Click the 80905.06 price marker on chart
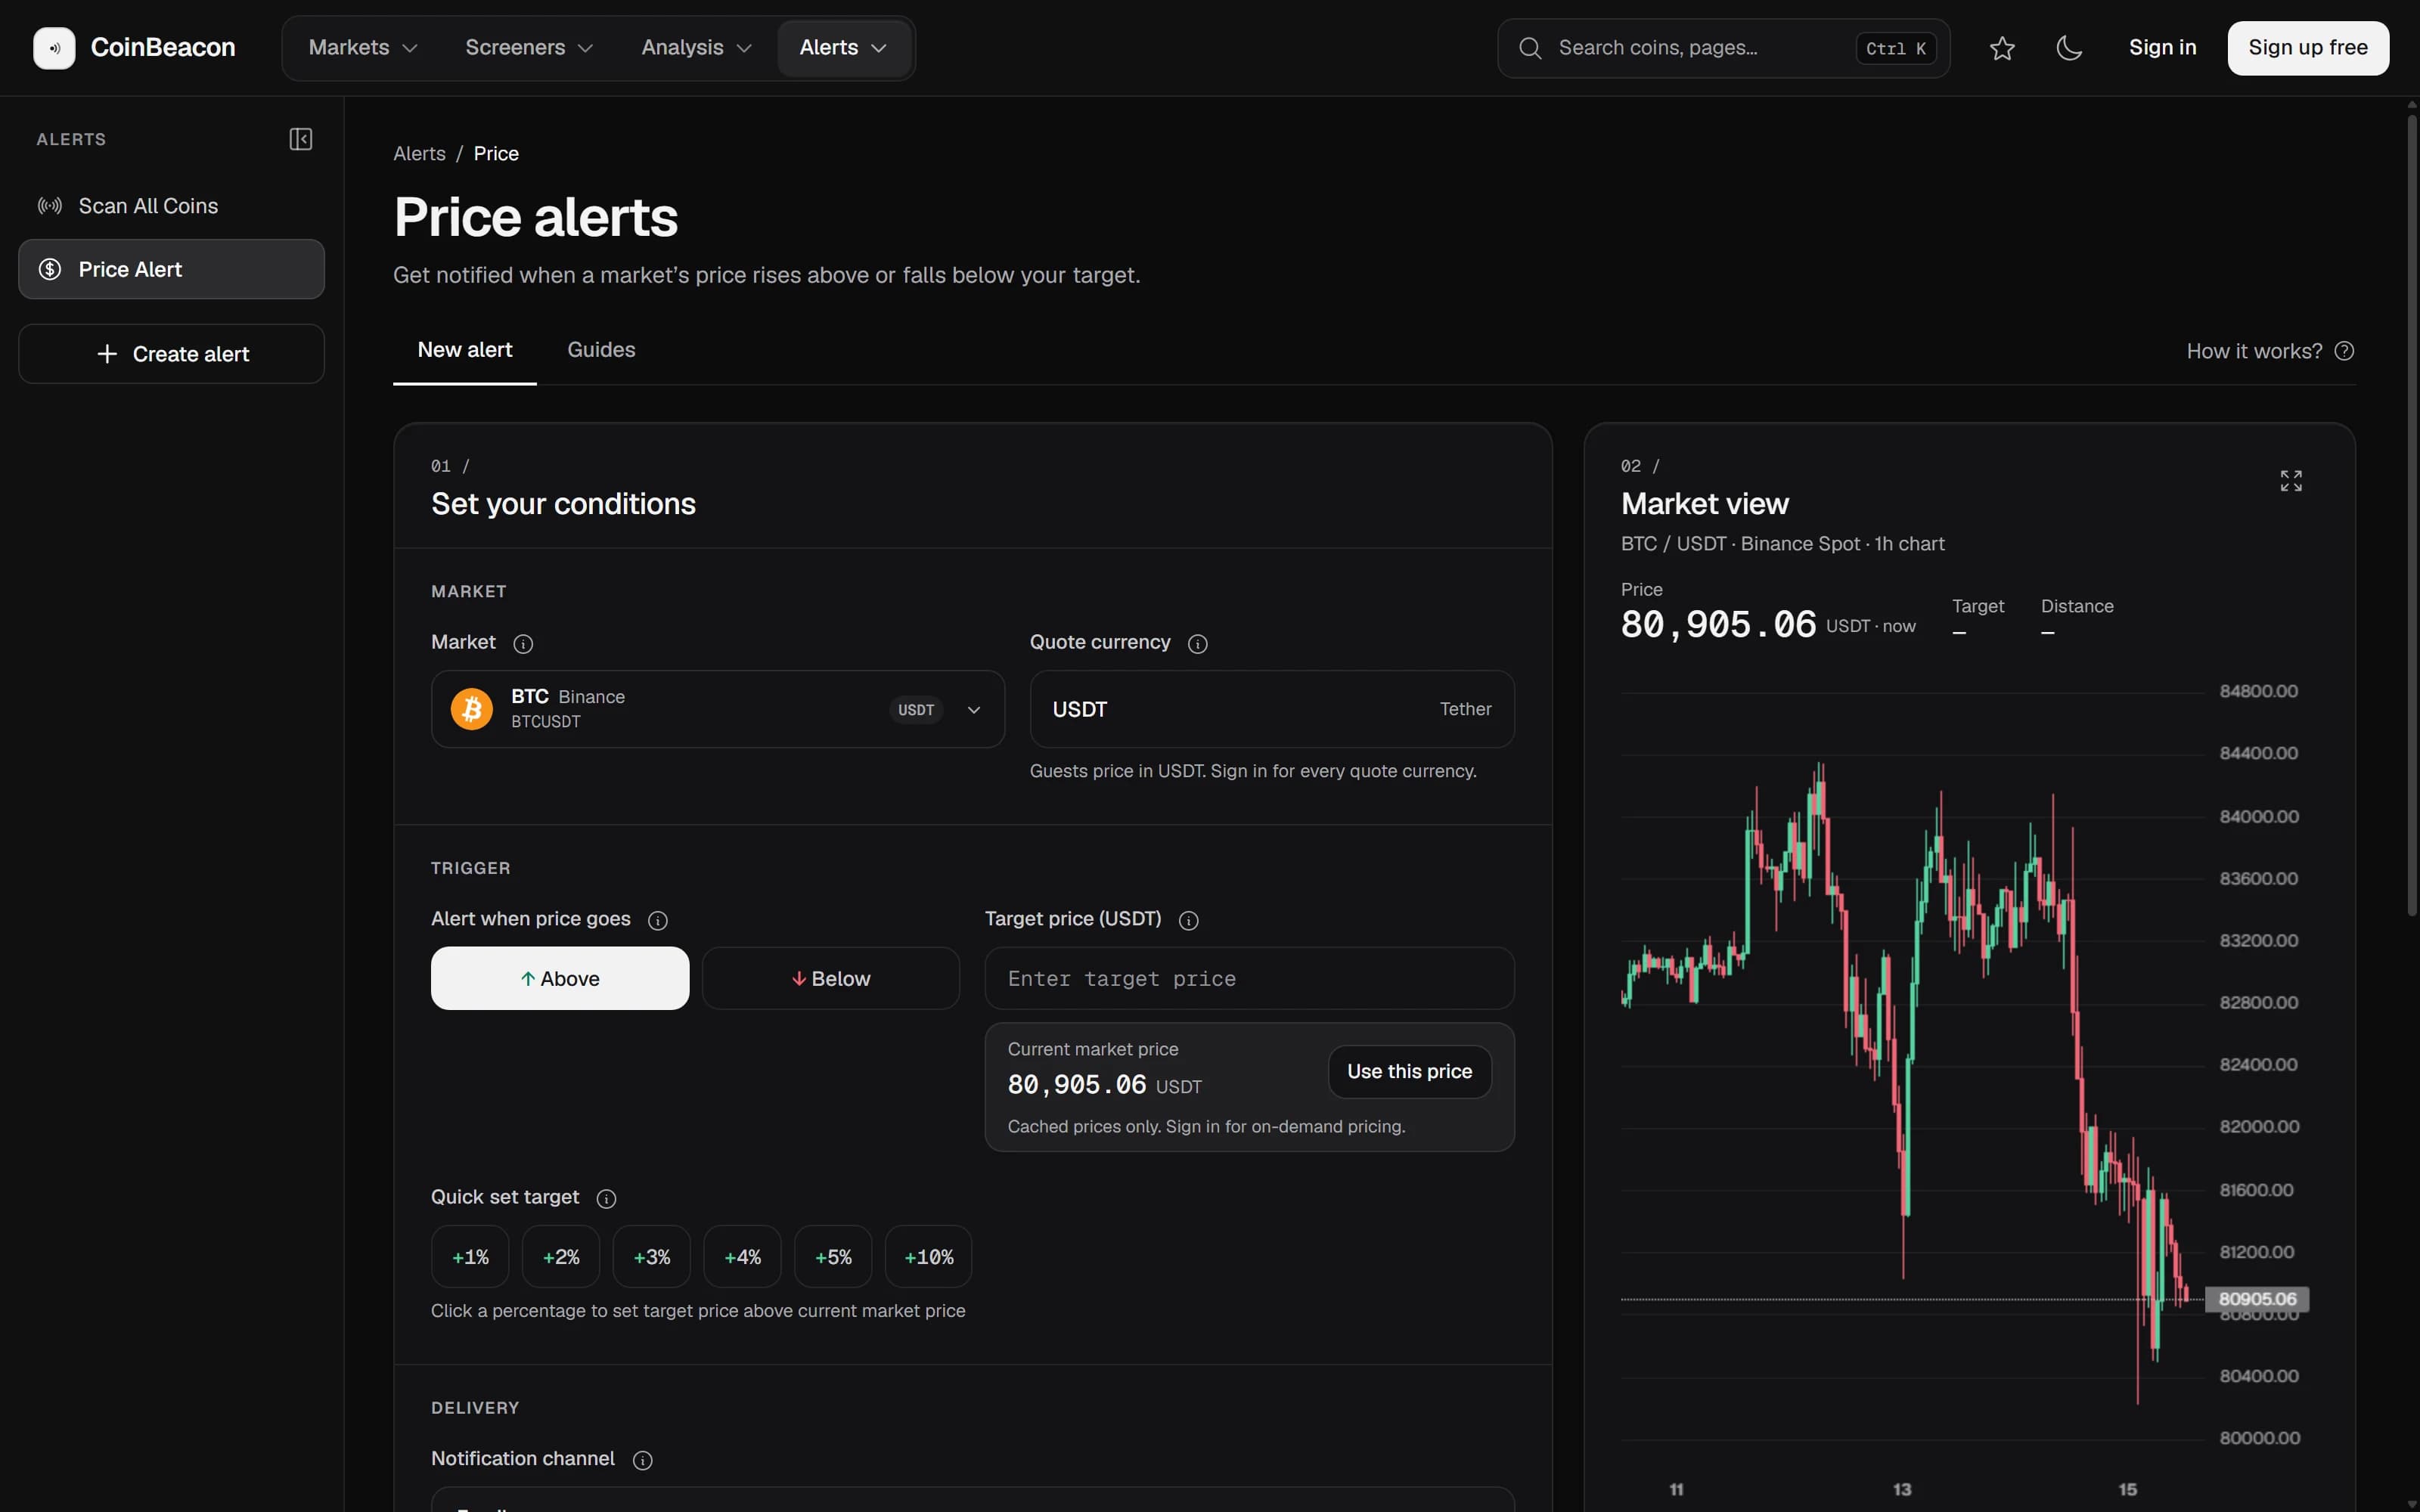 (x=2257, y=1299)
